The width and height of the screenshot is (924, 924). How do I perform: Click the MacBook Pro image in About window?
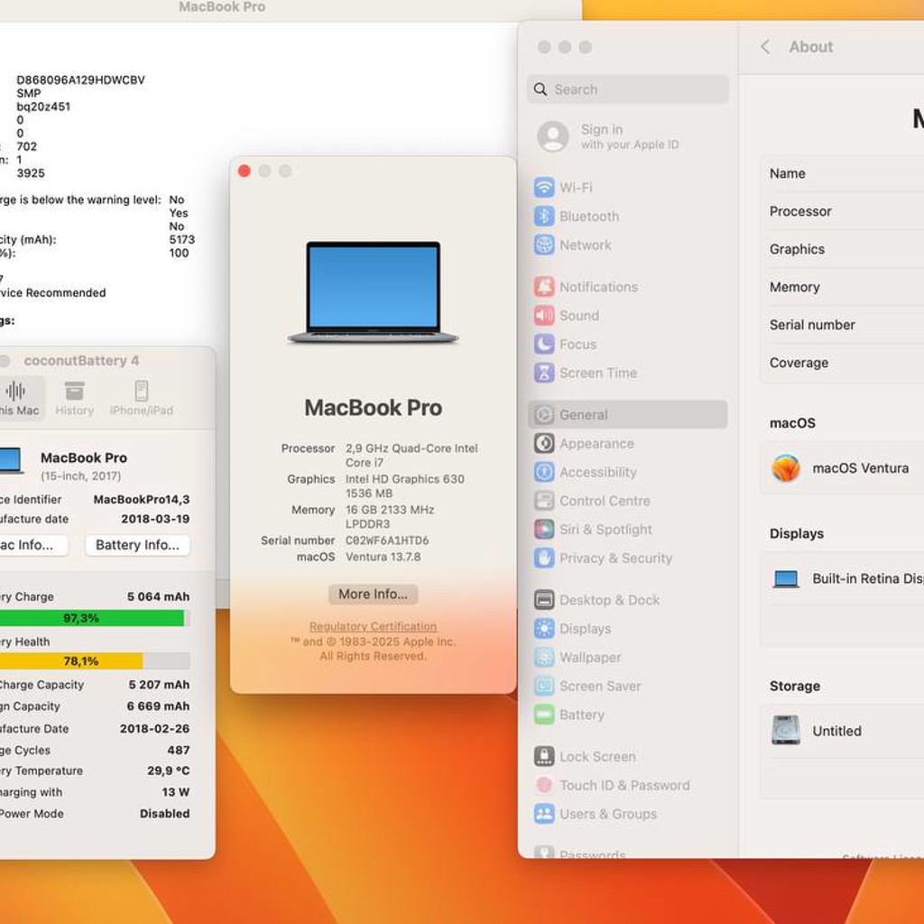tap(373, 292)
